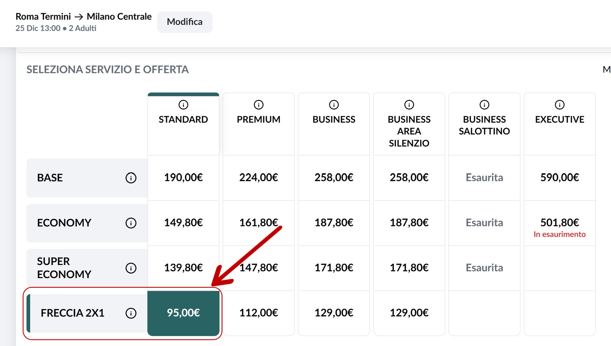Show info for FRECCIA 2X1 offer

pos(131,313)
